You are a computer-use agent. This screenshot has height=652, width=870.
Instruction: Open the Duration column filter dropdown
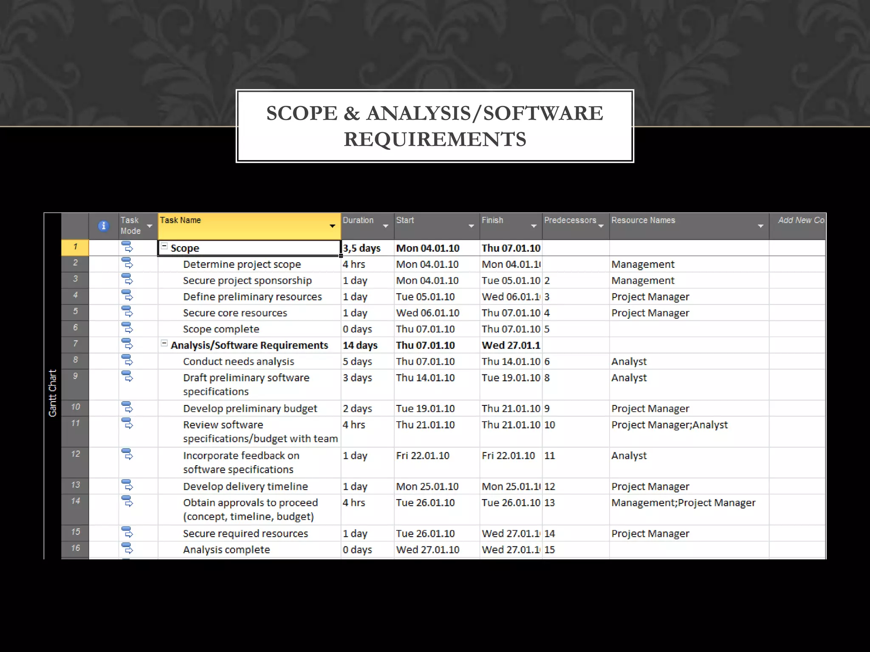click(x=386, y=226)
